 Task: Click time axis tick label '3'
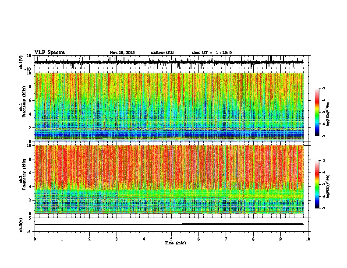click(x=117, y=239)
